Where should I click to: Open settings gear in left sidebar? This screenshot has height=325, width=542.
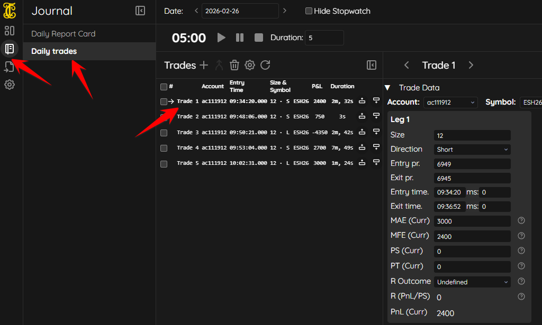point(10,85)
